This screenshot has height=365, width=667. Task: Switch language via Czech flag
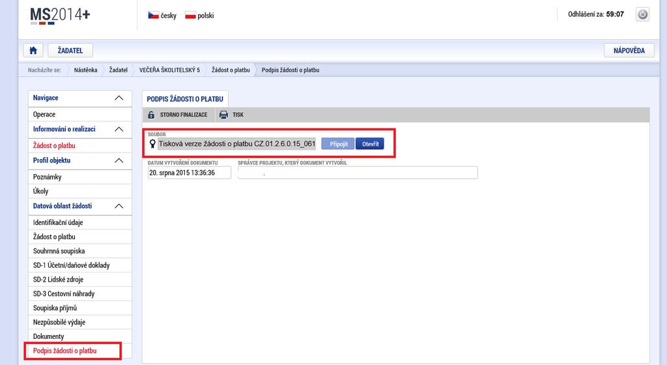[153, 15]
